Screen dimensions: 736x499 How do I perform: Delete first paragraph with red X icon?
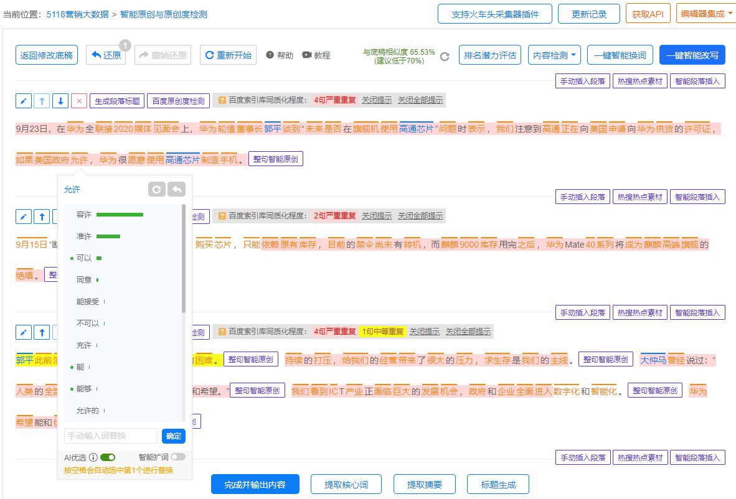pos(79,101)
